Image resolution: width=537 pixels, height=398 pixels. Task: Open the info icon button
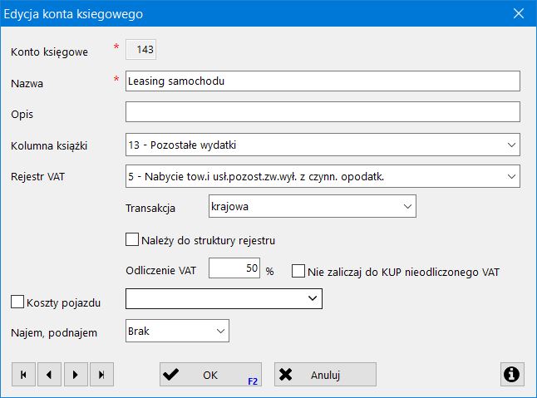[x=511, y=375]
